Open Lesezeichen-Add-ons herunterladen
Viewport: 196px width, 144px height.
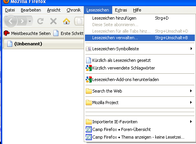point(140,79)
